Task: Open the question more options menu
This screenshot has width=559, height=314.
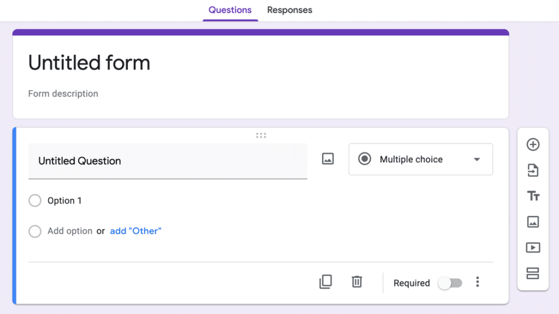Action: (478, 282)
